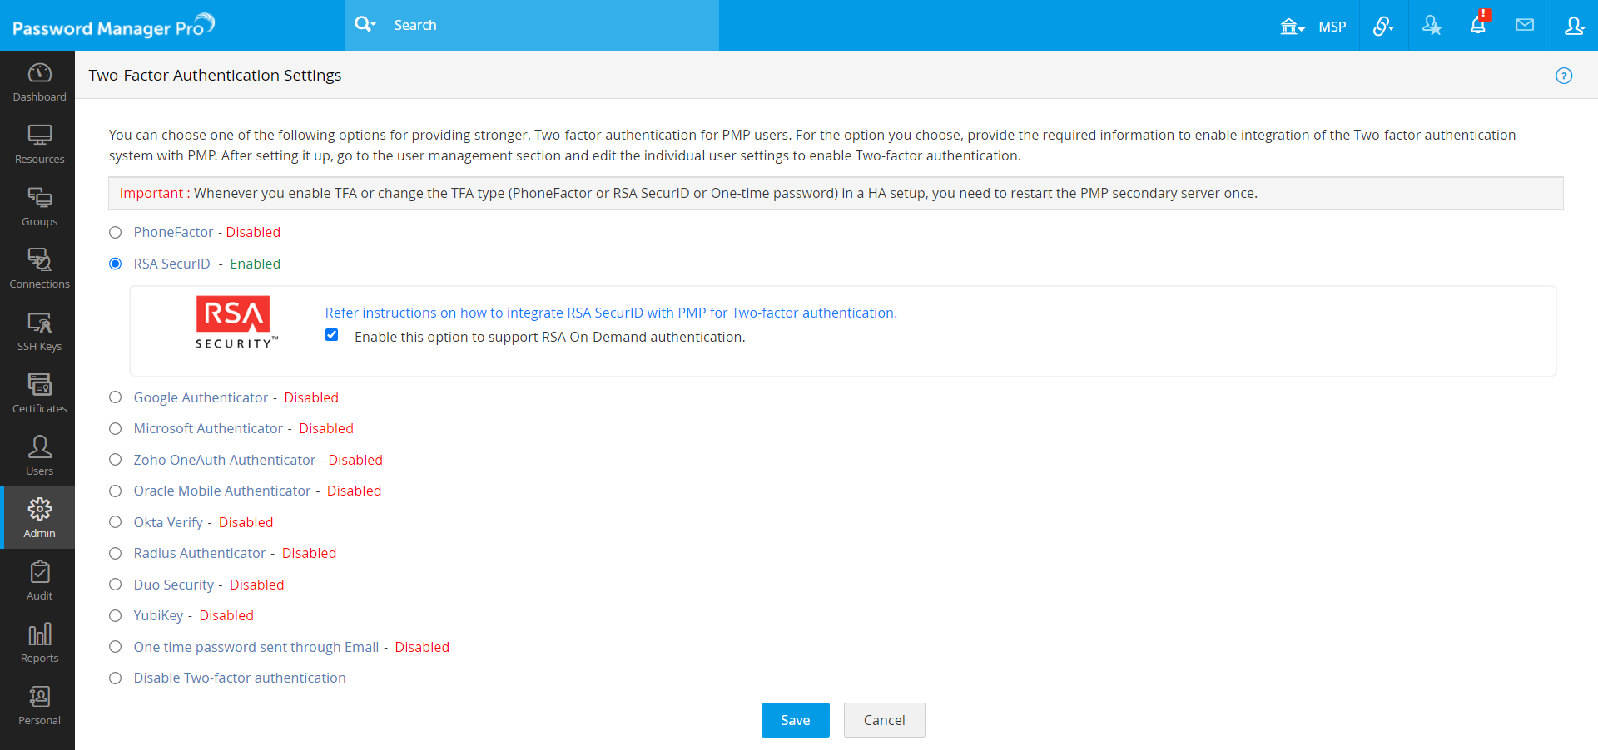Select the RSA SecurID radio button
Image resolution: width=1598 pixels, height=750 pixels.
(x=116, y=264)
